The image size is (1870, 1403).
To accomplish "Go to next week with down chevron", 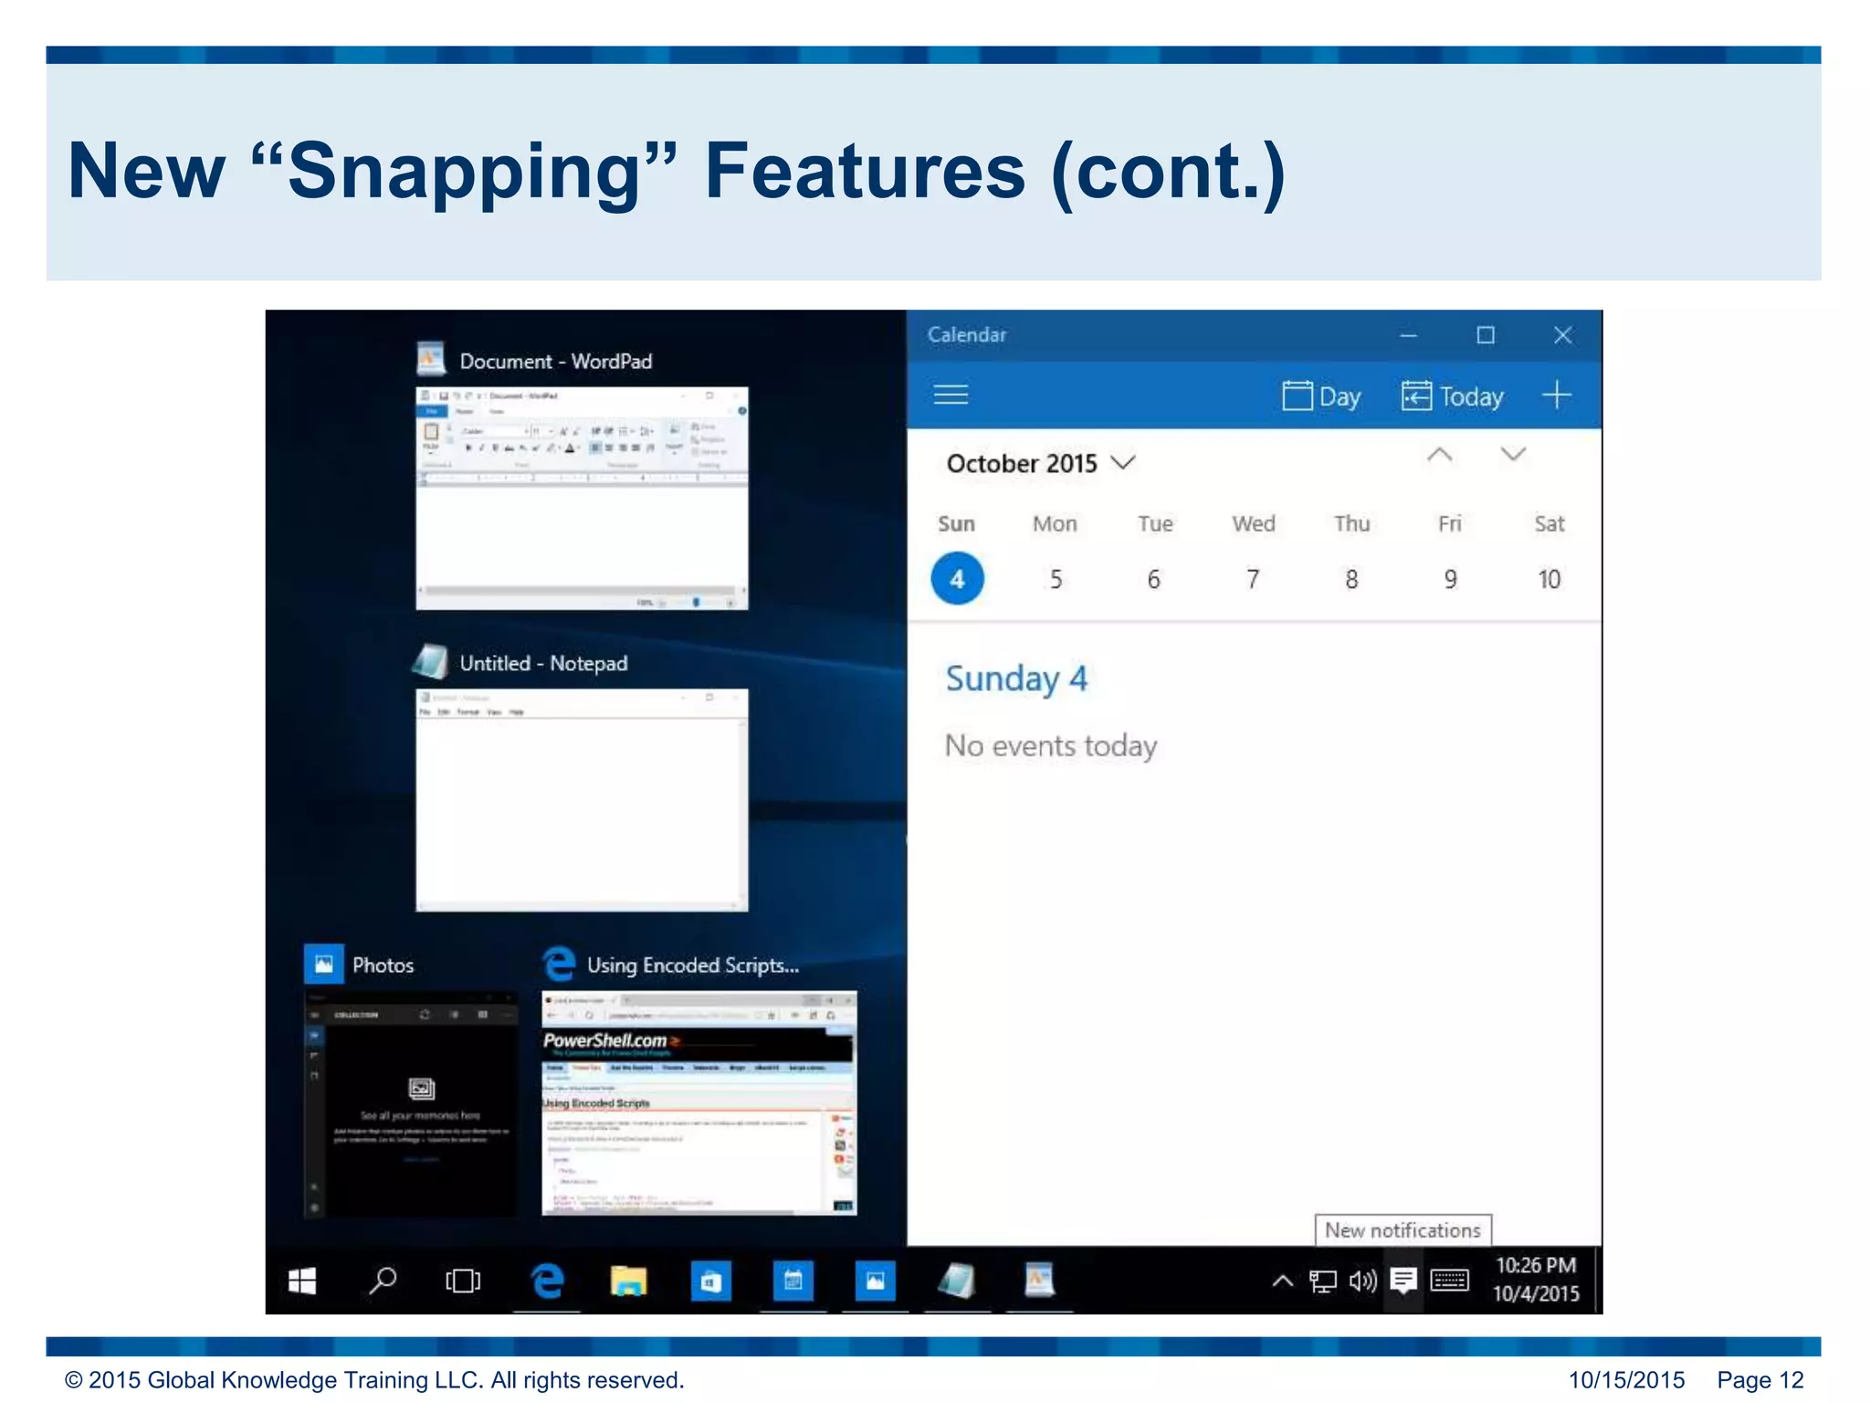I will [x=1514, y=455].
